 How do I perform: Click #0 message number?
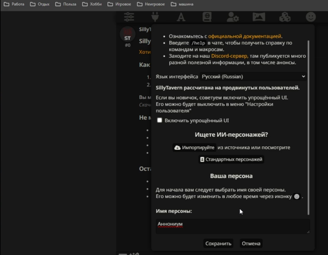click(128, 45)
